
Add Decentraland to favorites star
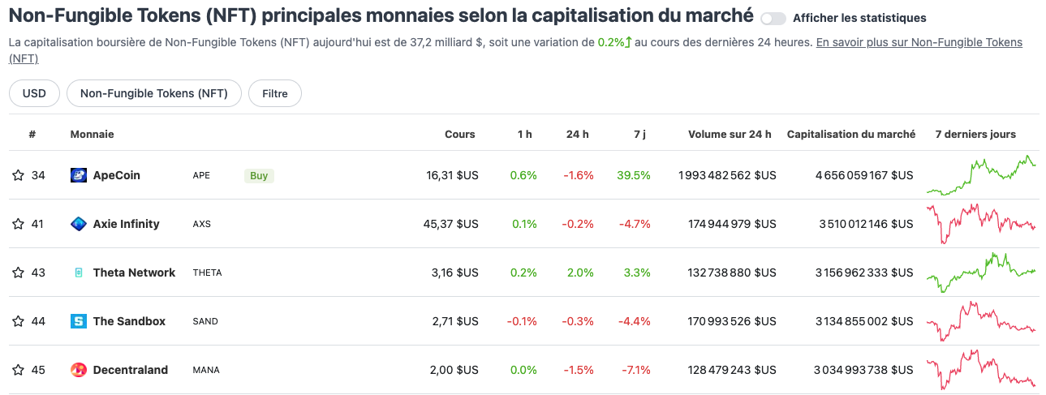(x=18, y=370)
